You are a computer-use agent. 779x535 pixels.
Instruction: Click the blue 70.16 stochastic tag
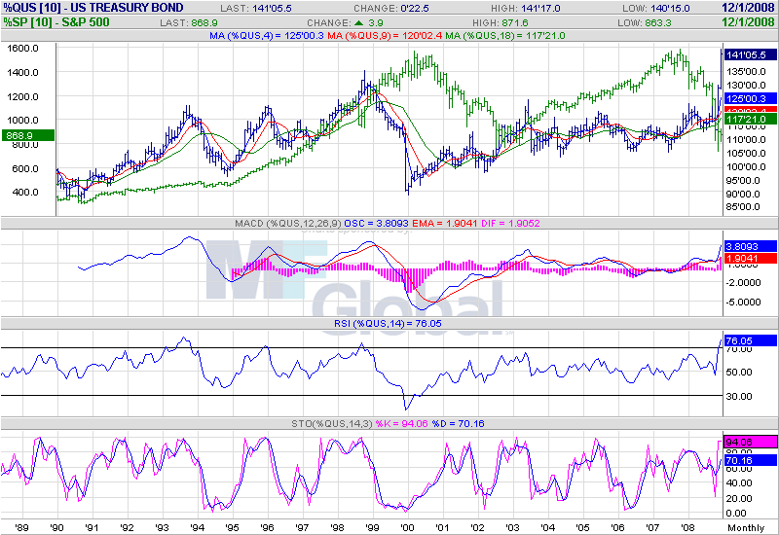click(750, 460)
